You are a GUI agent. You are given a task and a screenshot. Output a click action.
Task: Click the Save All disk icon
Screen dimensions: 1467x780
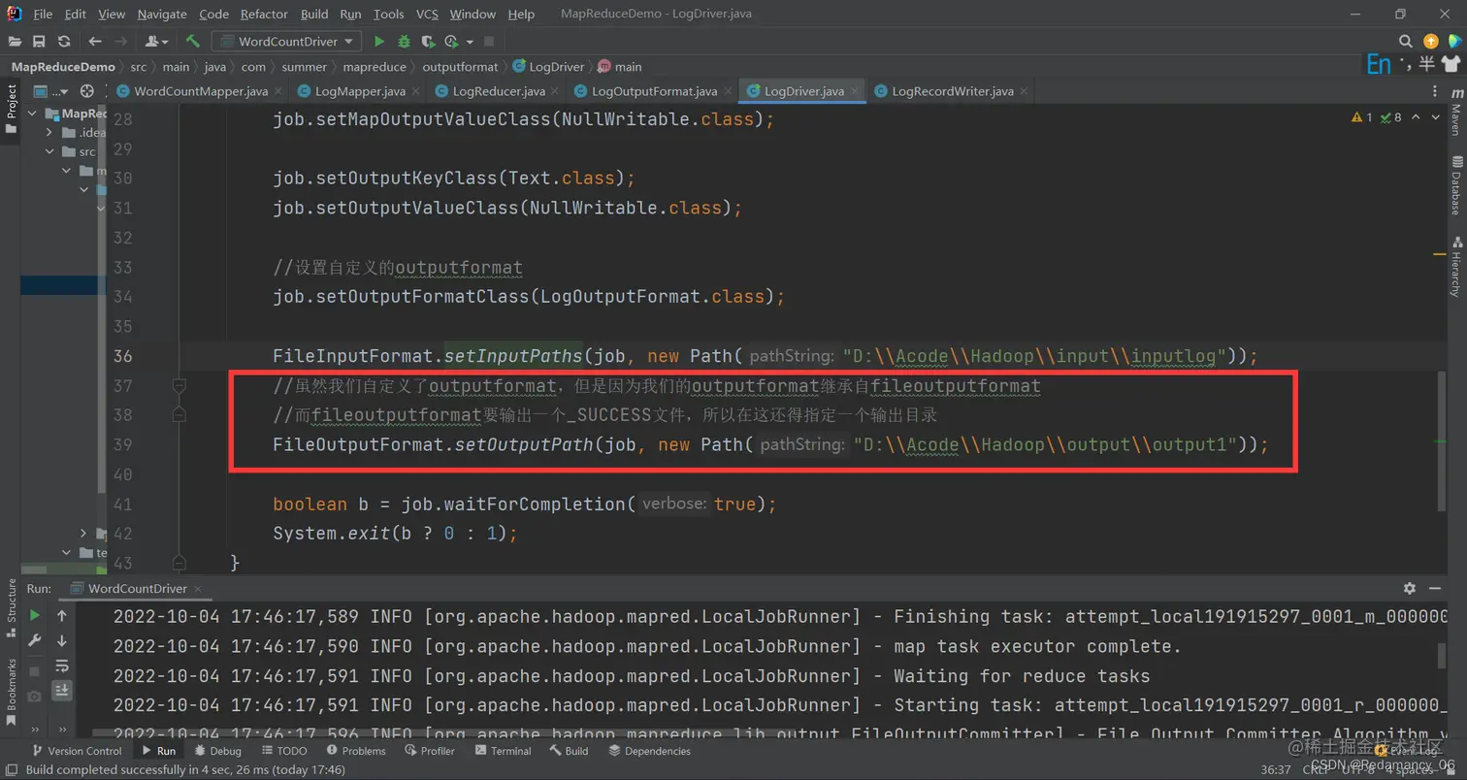pyautogui.click(x=39, y=42)
